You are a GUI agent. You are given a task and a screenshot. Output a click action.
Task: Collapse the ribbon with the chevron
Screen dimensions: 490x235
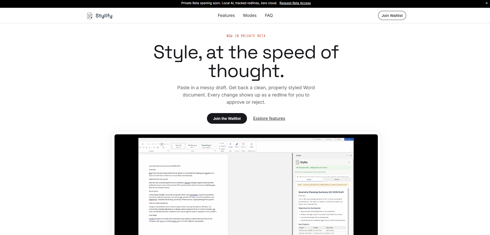pyautogui.click(x=352, y=151)
